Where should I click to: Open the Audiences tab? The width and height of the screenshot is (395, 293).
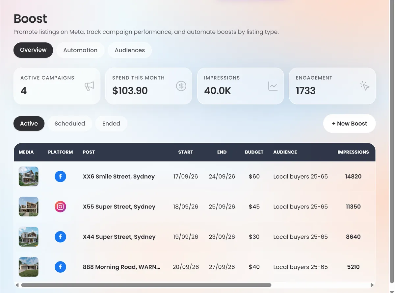(130, 50)
